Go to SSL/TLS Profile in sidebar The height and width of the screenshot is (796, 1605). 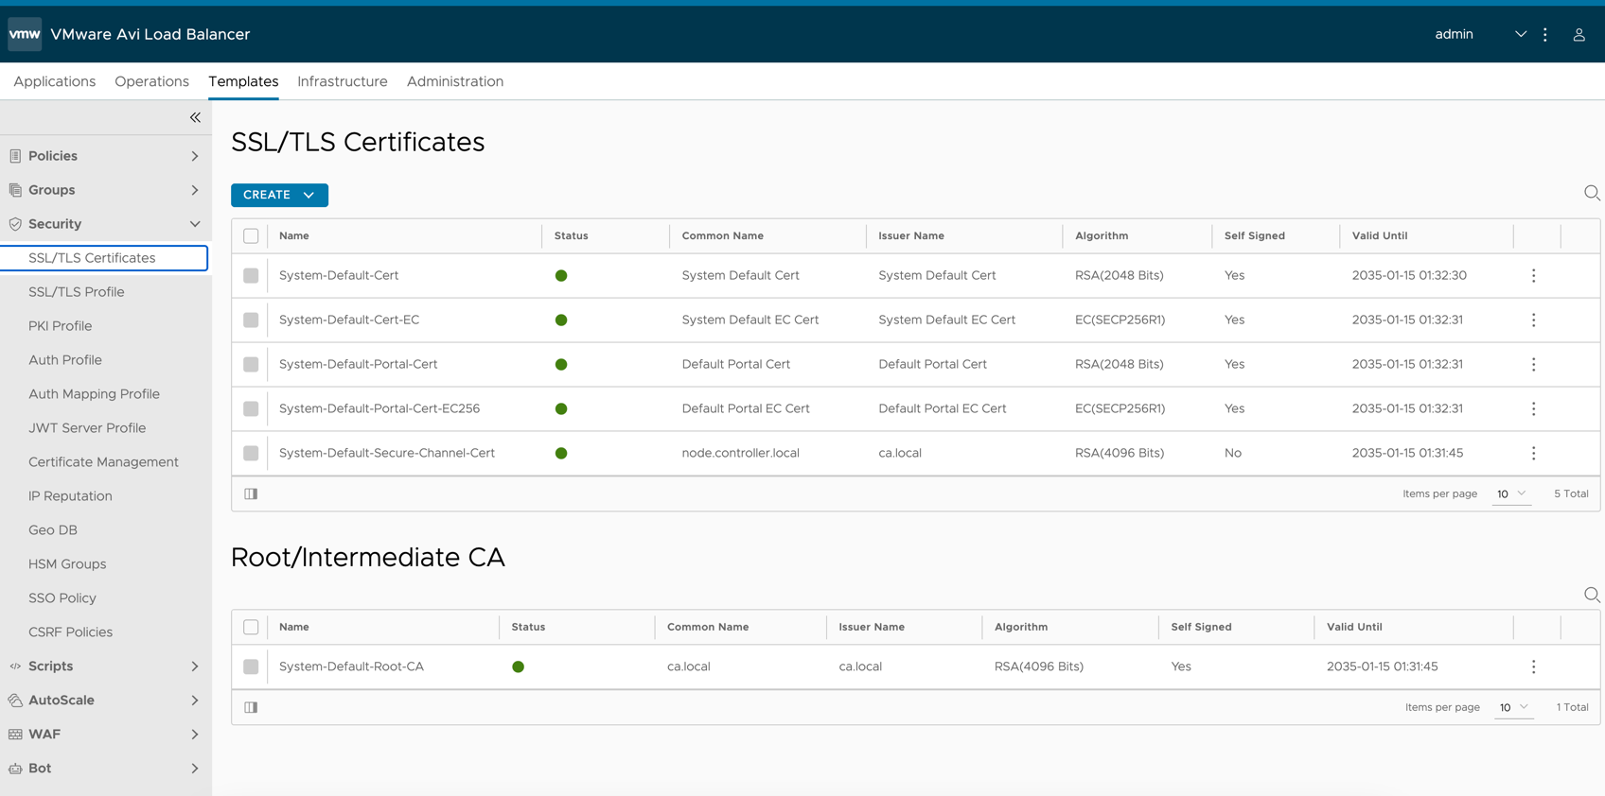pyautogui.click(x=77, y=292)
